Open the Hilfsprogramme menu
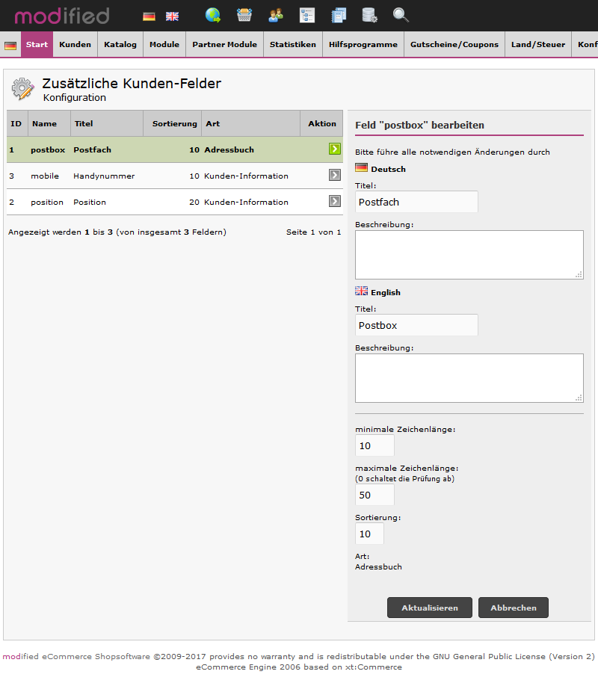598x695 pixels. 363,45
